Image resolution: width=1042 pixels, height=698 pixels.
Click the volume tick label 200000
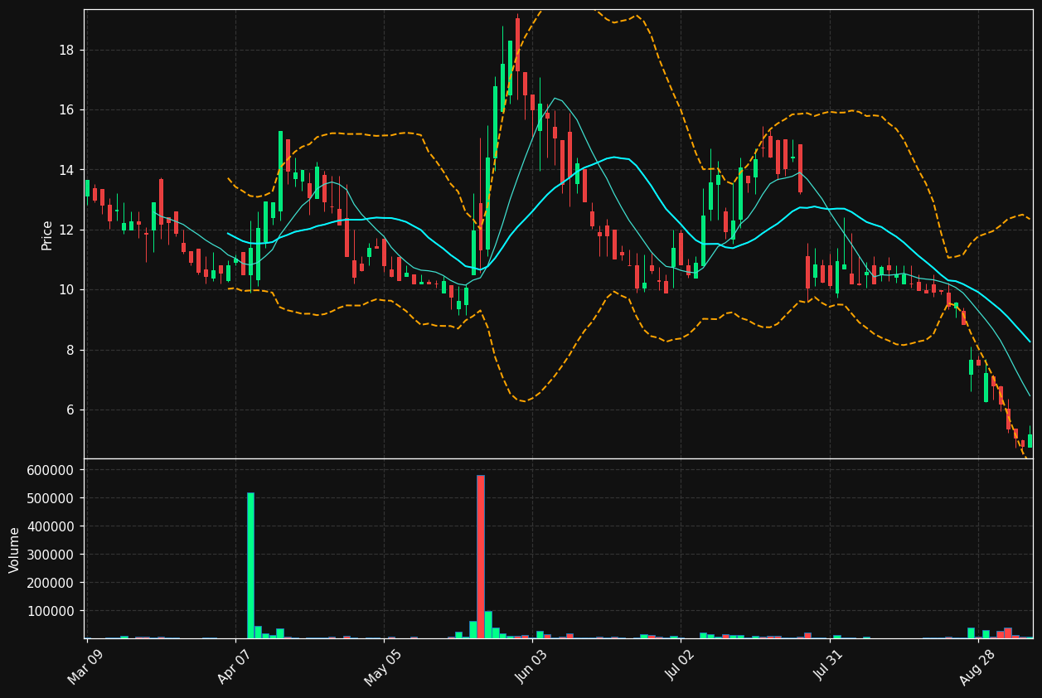tap(51, 583)
